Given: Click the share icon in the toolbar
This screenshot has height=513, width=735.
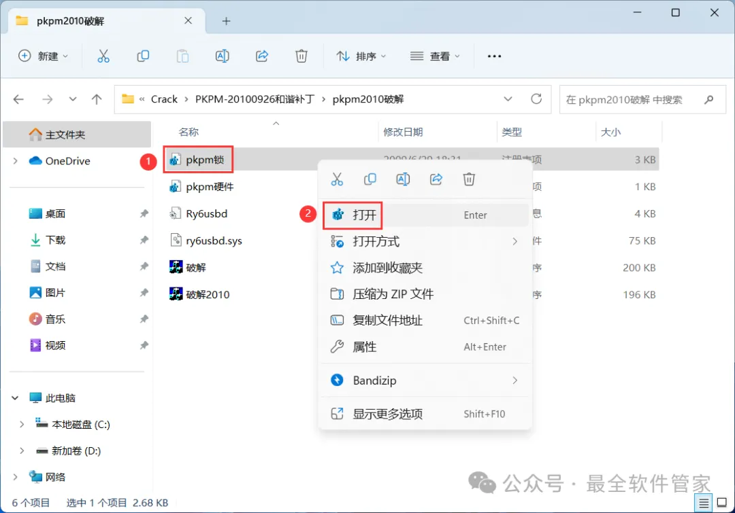Looking at the screenshot, I should (261, 56).
